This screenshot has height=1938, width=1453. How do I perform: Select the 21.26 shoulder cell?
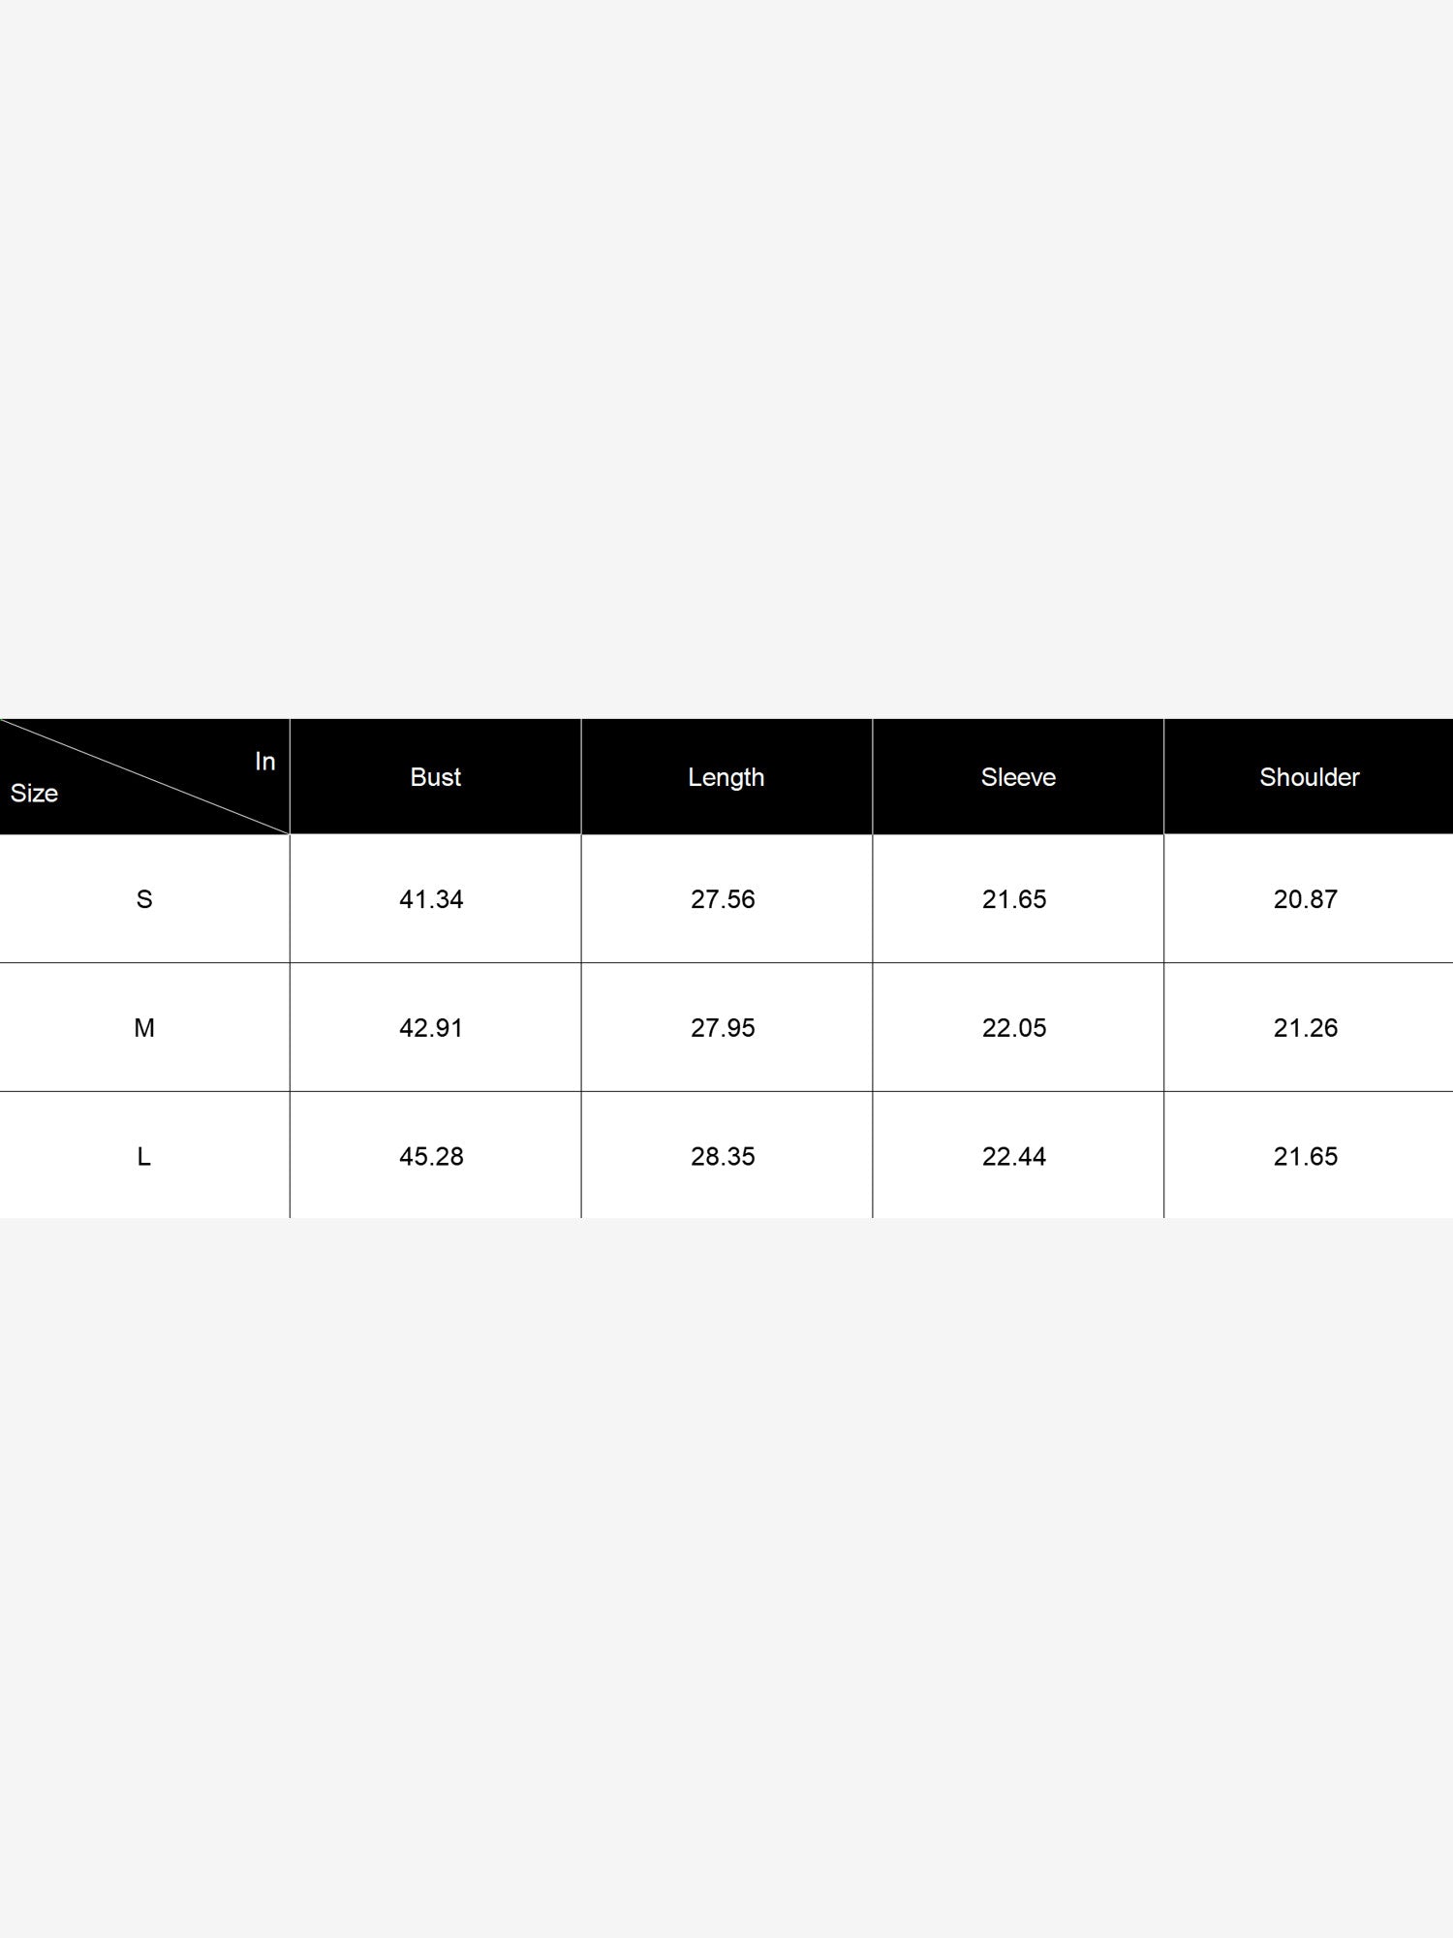point(1306,1028)
